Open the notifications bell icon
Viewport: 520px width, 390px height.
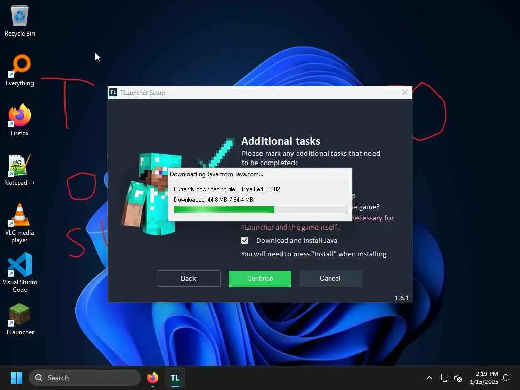click(x=506, y=378)
